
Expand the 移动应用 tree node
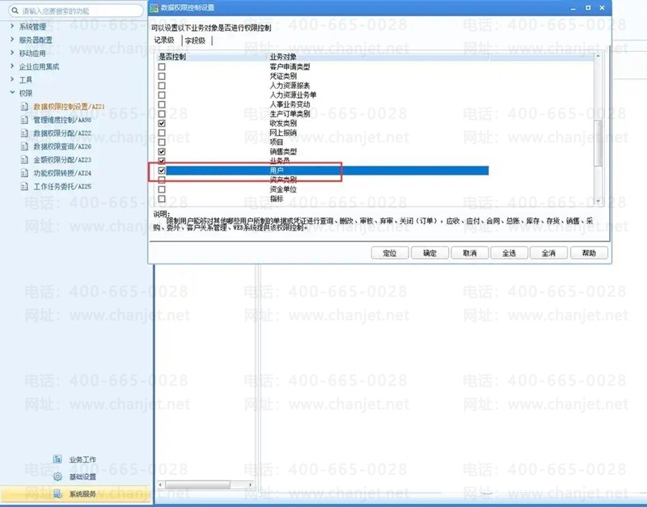[12, 53]
